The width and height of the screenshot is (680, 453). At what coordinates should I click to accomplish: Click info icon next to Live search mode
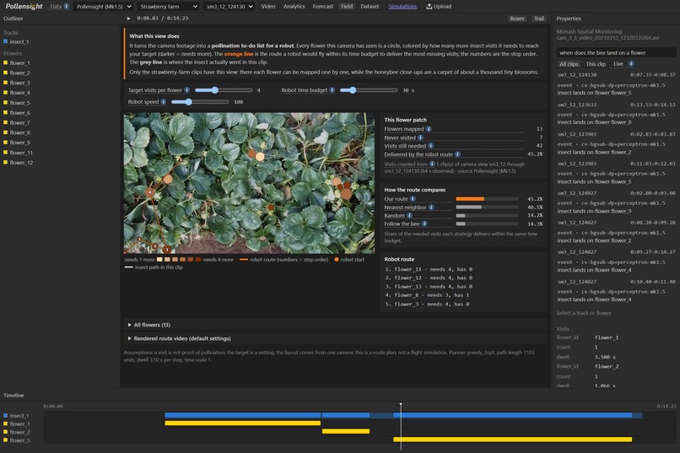(x=631, y=64)
